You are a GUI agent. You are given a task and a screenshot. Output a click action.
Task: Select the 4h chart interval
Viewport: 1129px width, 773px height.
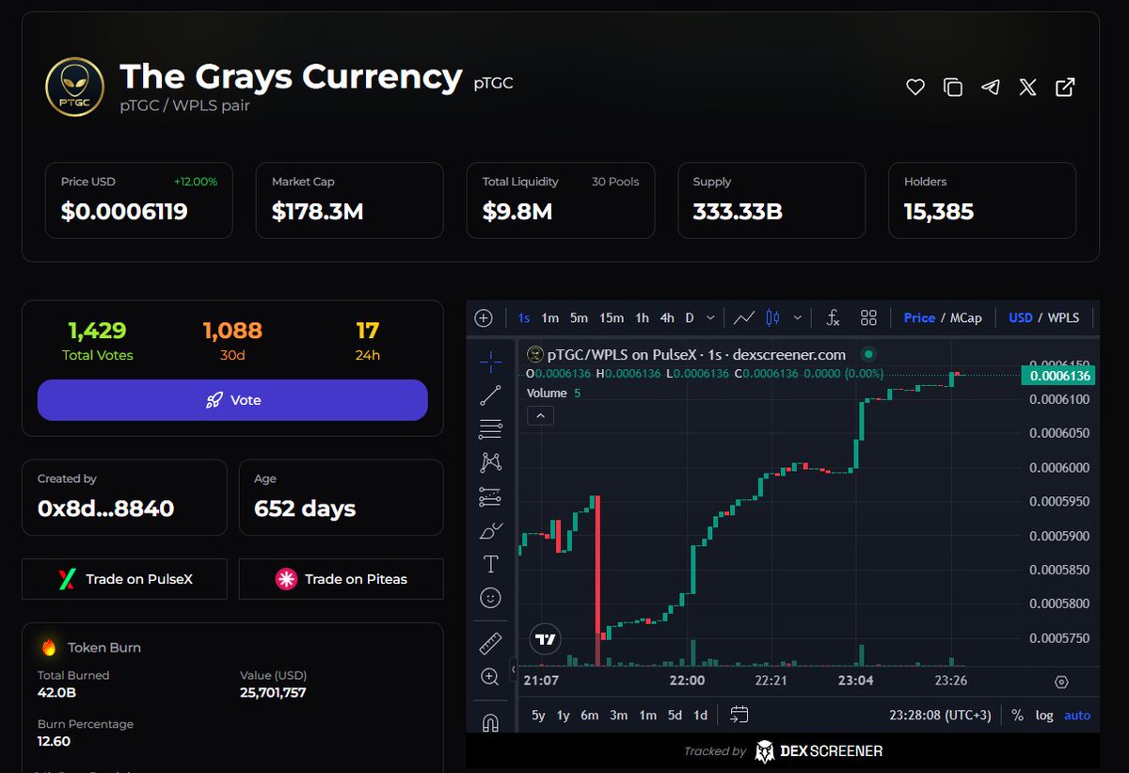[x=667, y=318]
